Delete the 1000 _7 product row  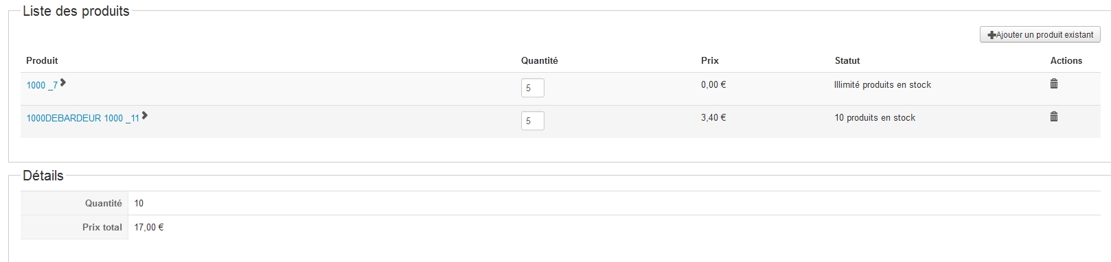pos(1054,84)
